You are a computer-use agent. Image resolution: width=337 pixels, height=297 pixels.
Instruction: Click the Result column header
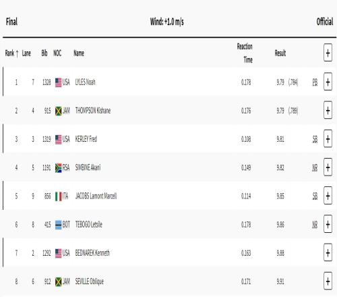click(280, 53)
